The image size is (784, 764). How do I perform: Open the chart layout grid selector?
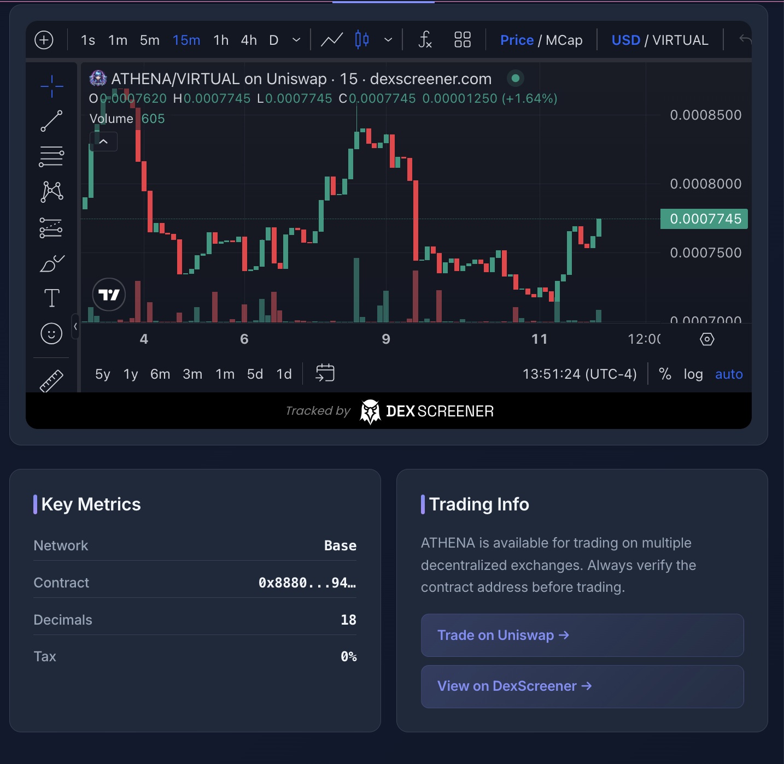[x=462, y=39]
